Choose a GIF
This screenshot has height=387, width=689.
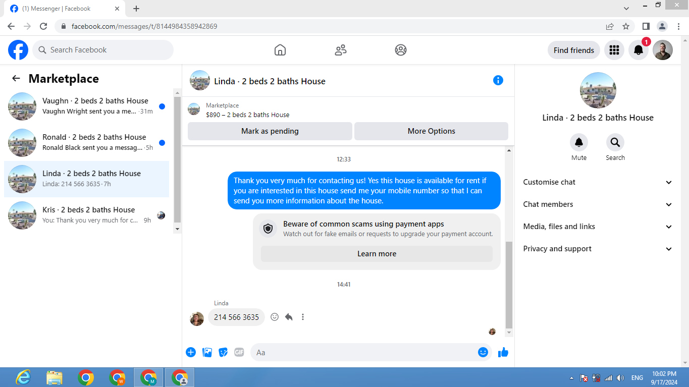(239, 352)
